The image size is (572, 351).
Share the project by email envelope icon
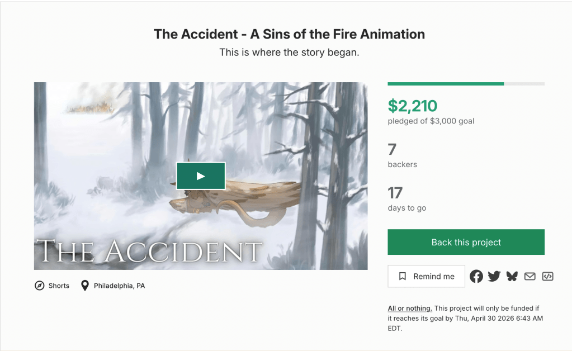pyautogui.click(x=530, y=276)
